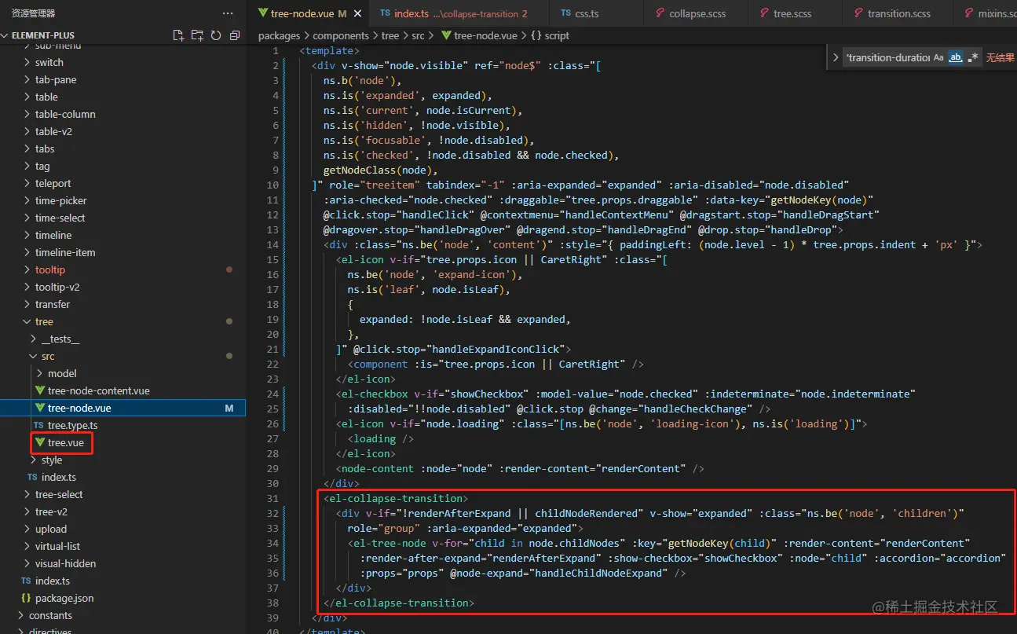
Task: Open tree.vue in the file explorer
Action: click(x=64, y=442)
